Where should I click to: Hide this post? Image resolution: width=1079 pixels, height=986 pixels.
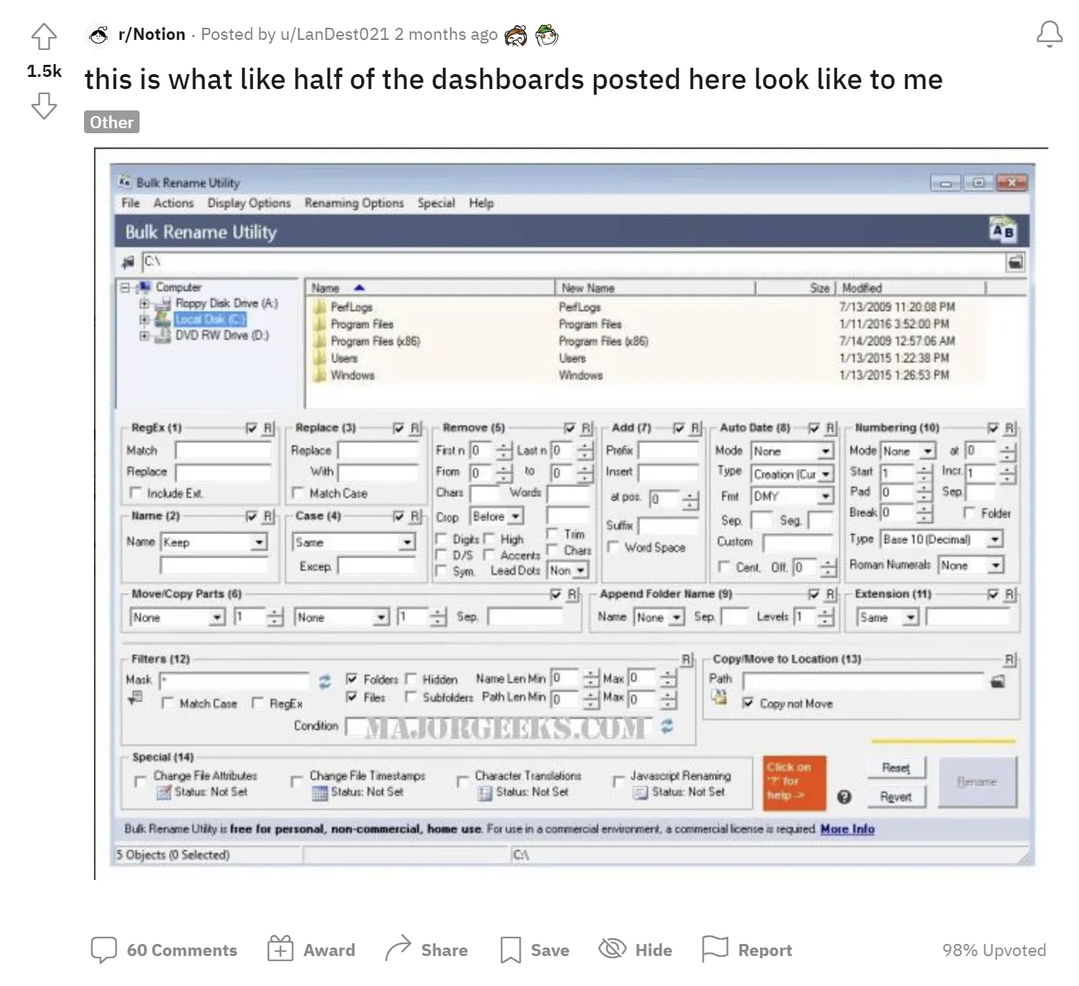tap(635, 950)
